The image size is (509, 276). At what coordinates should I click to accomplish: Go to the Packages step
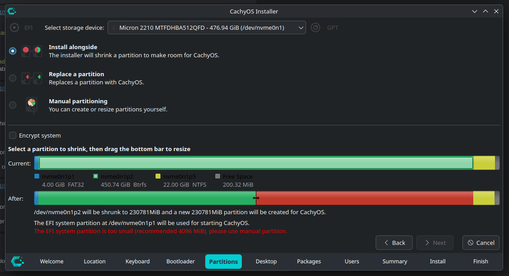[309, 262]
